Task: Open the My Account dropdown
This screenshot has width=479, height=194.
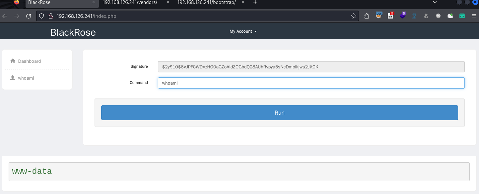Action: tap(243, 31)
